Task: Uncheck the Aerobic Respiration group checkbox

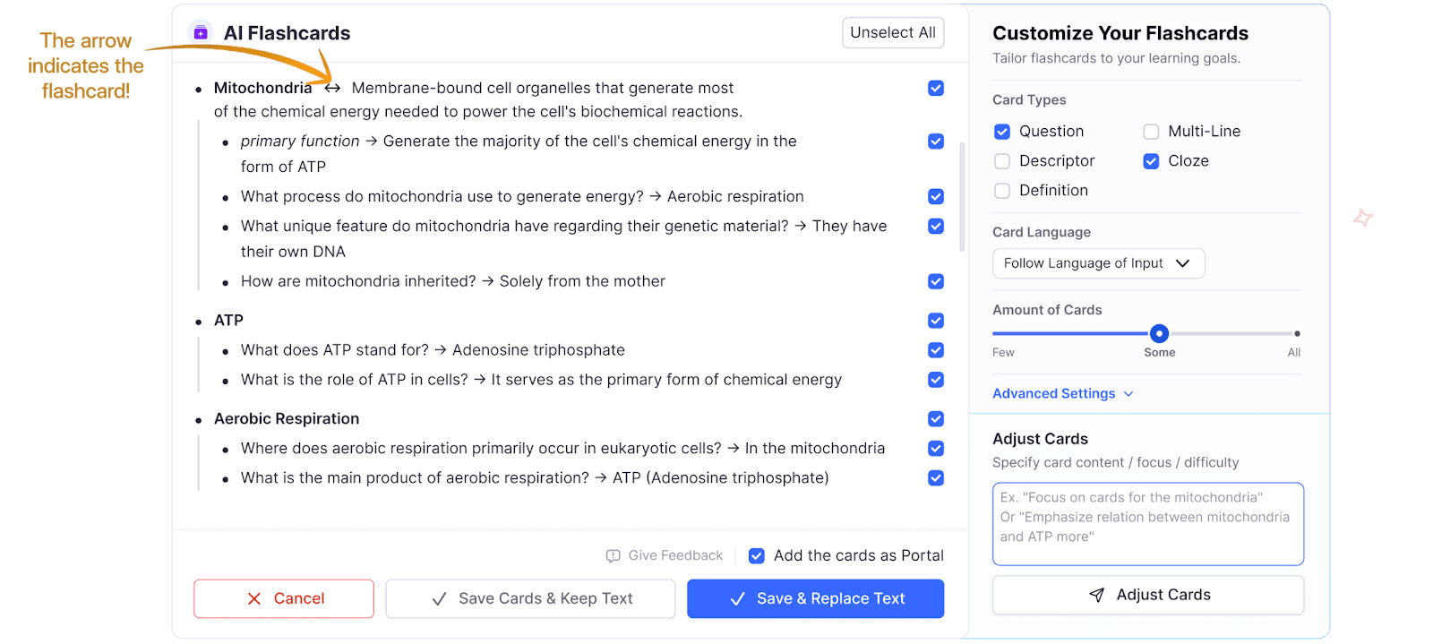Action: pyautogui.click(x=936, y=419)
